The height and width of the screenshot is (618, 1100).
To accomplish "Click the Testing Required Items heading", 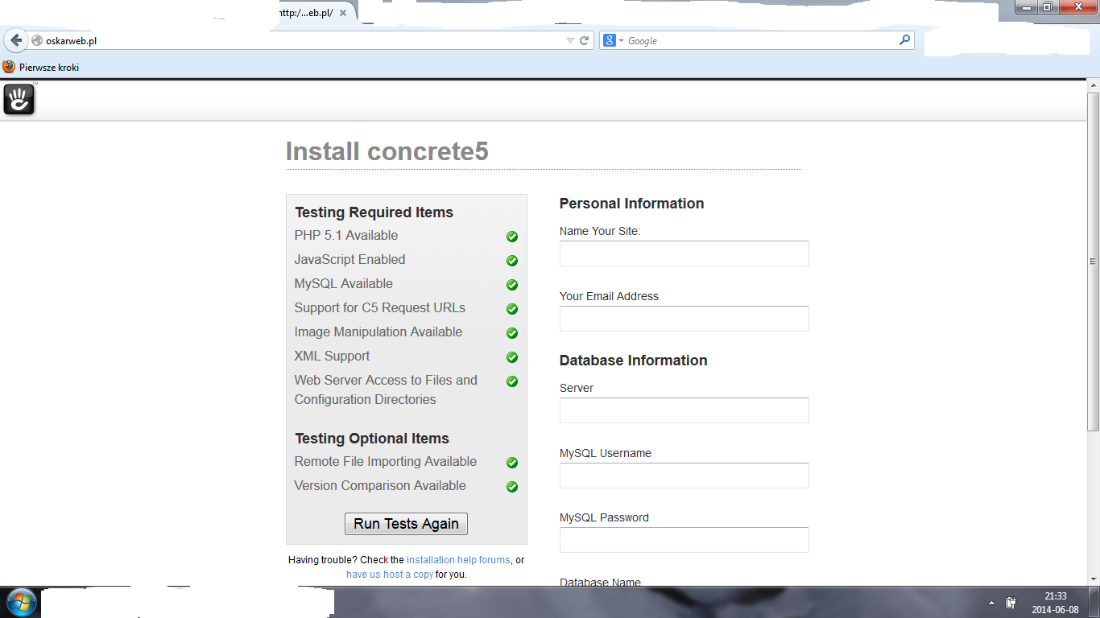I will tap(374, 212).
